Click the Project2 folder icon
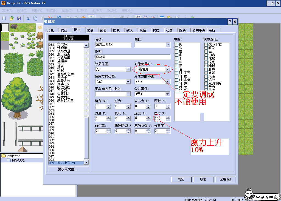The height and width of the screenshot is (201, 281). [x=4, y=156]
